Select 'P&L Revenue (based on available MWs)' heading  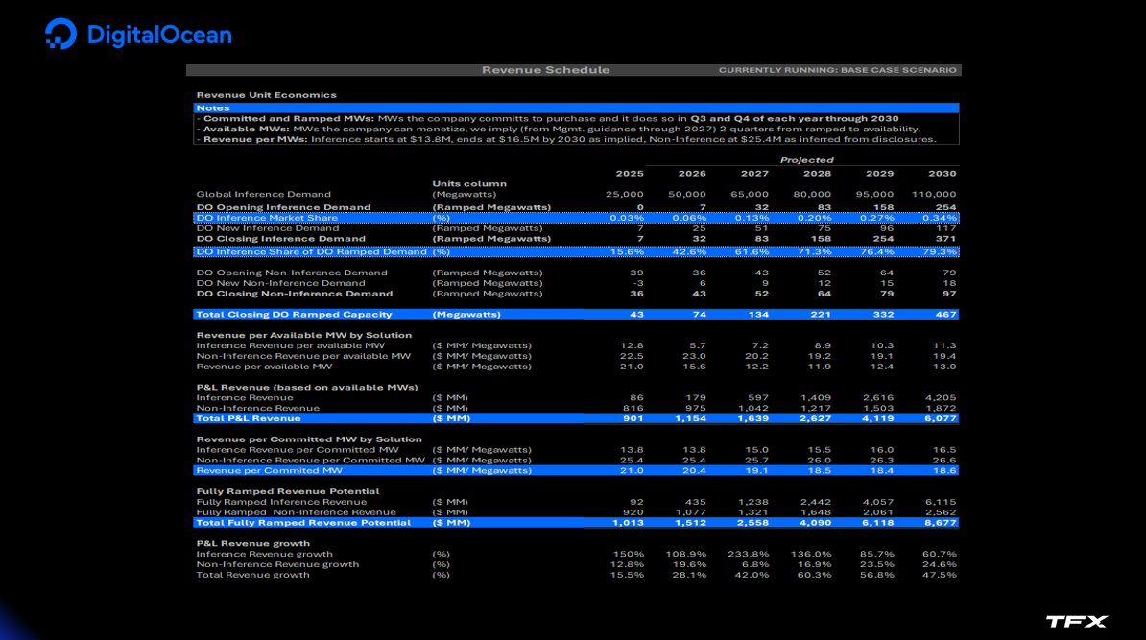click(x=307, y=388)
